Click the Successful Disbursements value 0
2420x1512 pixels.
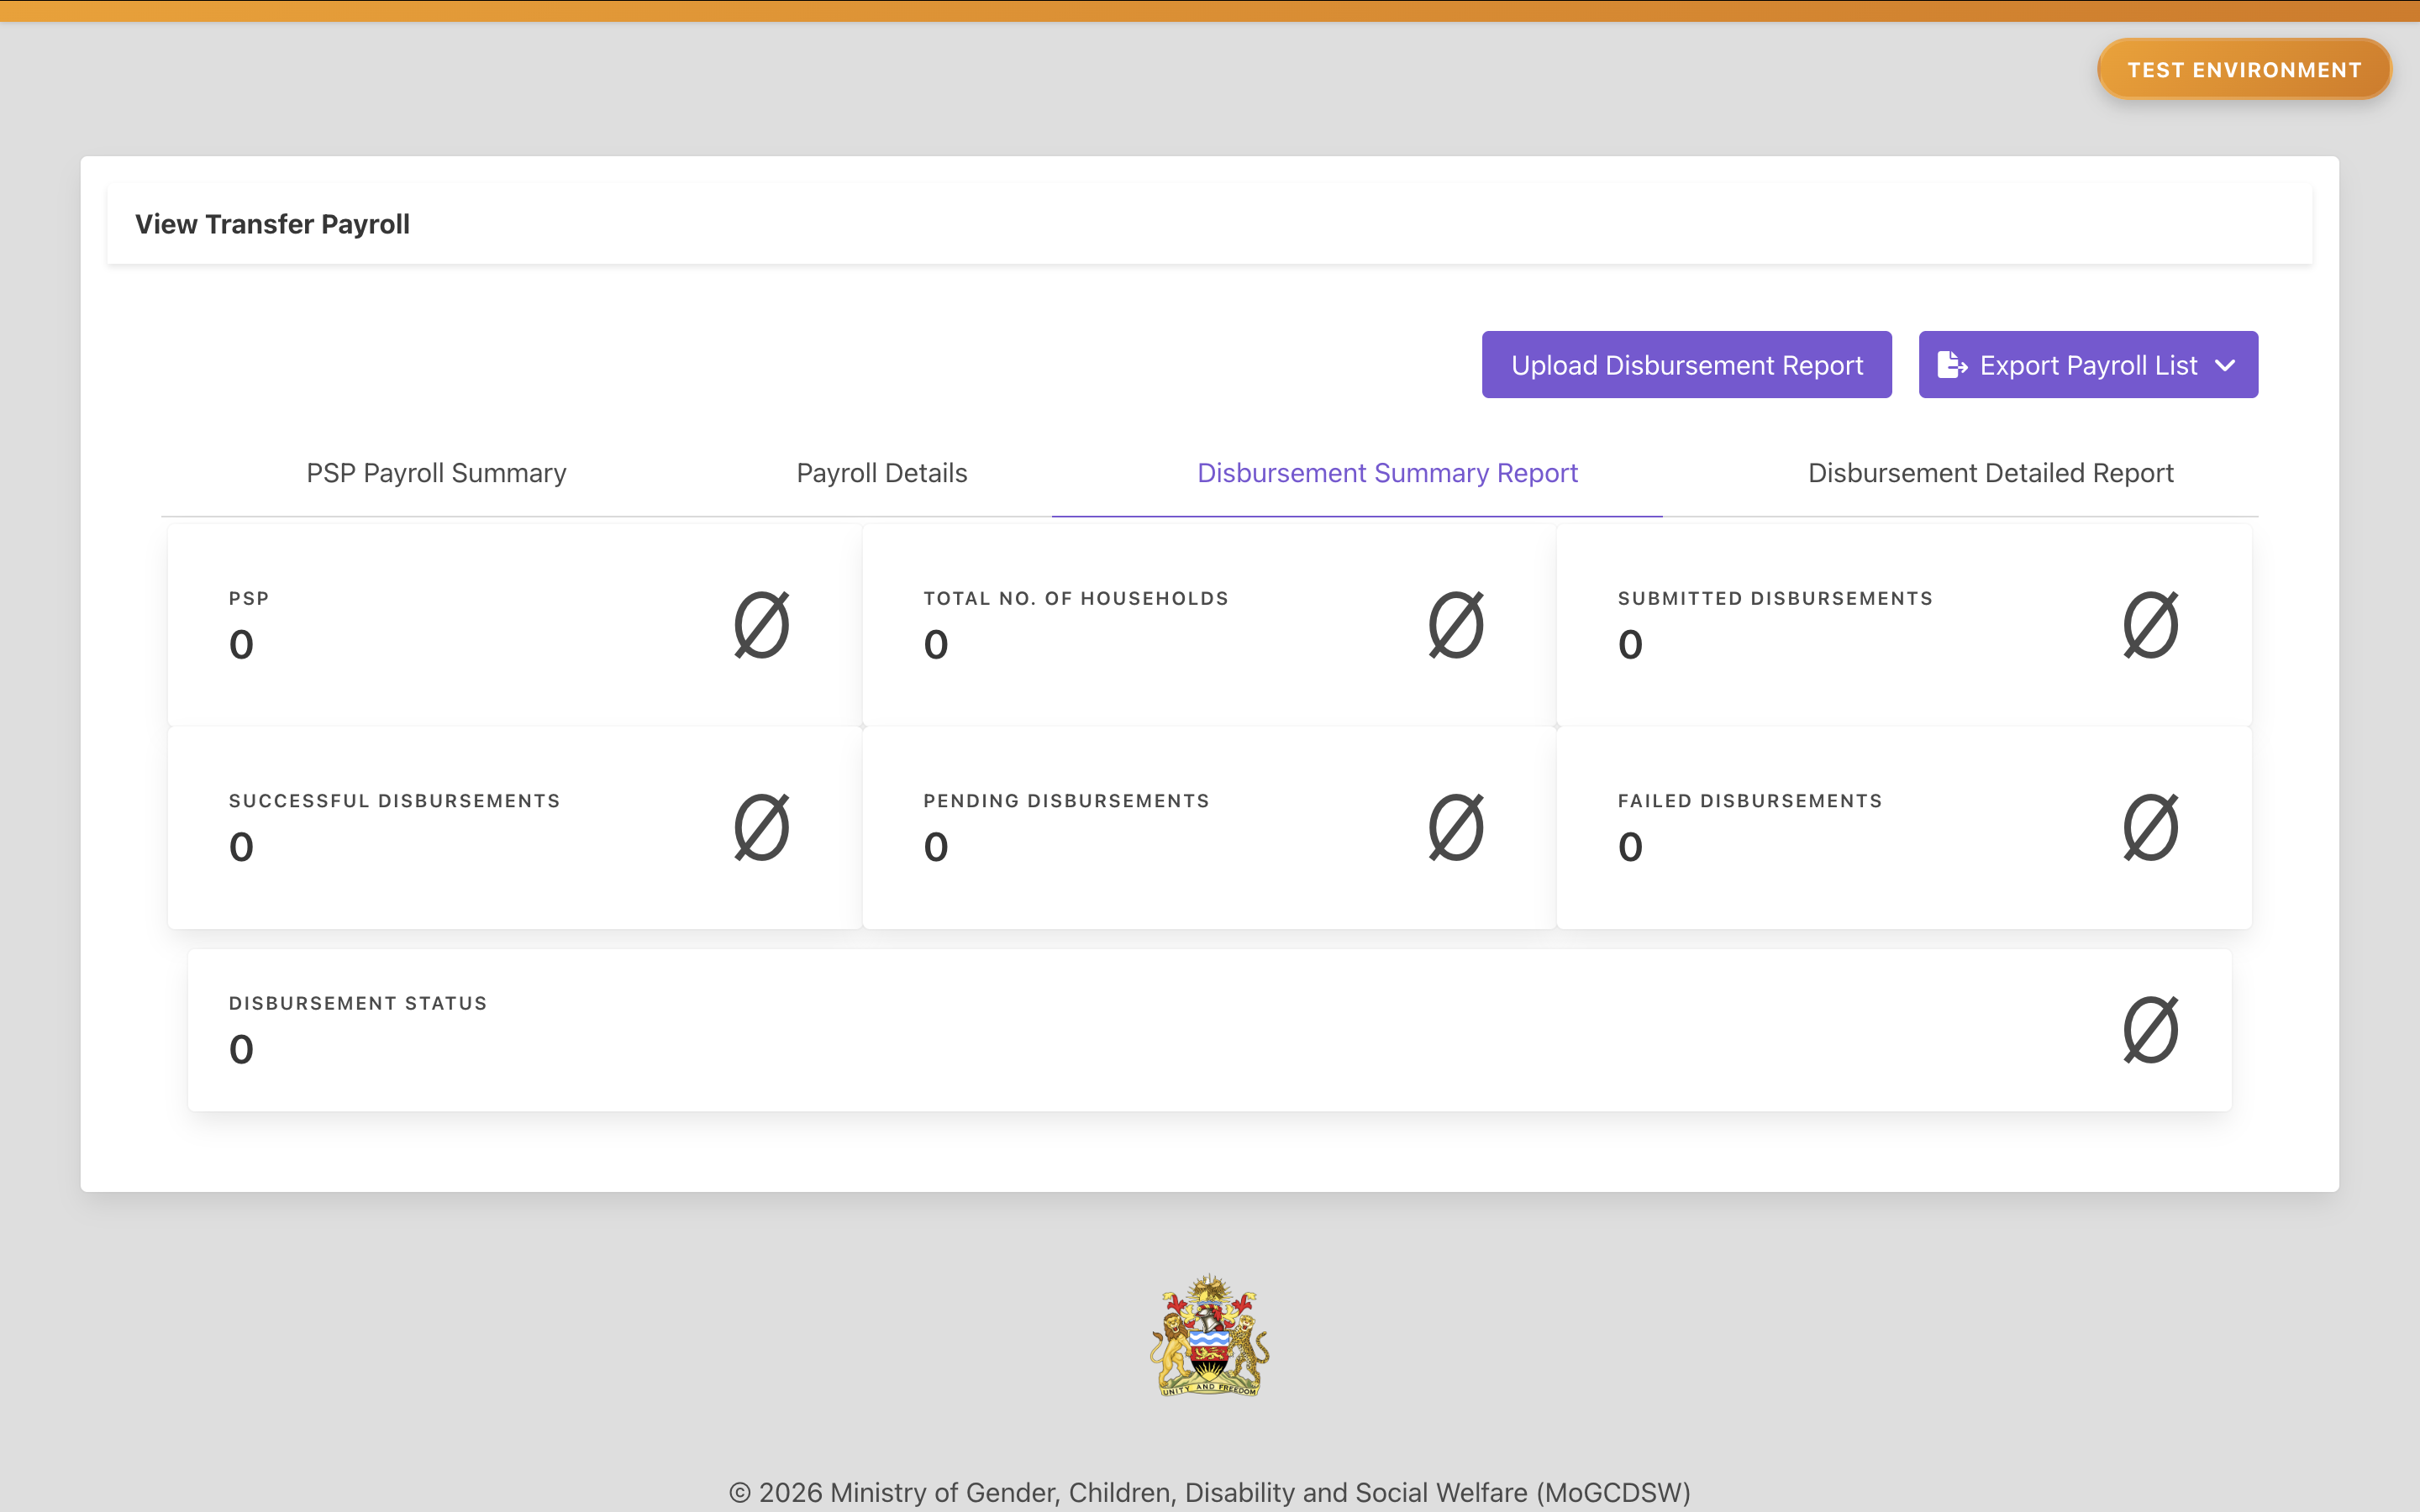tap(241, 847)
